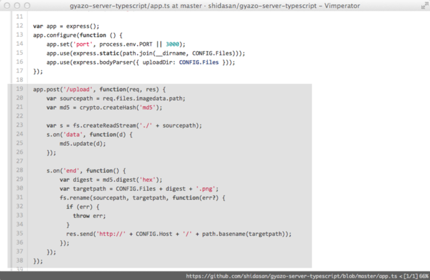Minimize the window with the middle title bar button
Image resolution: width=430 pixels, height=280 pixels.
(17, 6)
